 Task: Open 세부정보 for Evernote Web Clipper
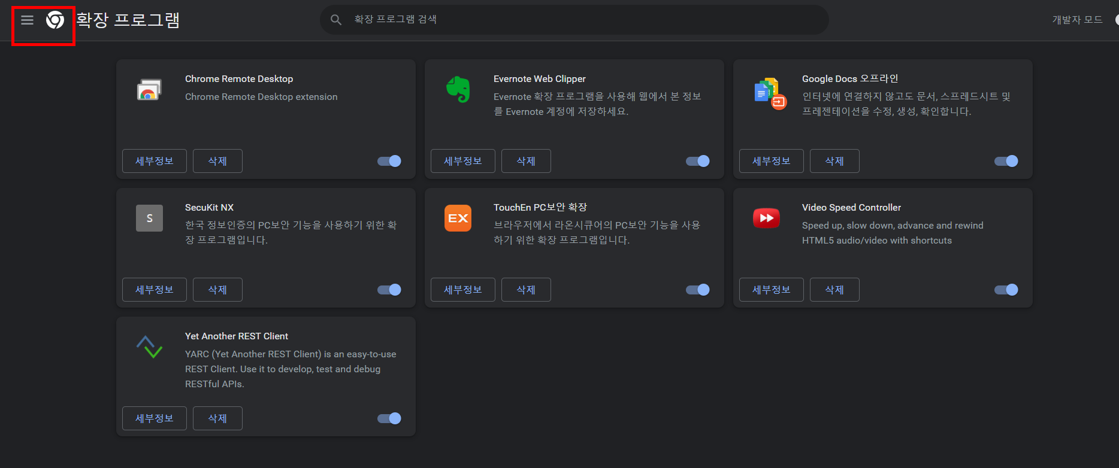pos(463,161)
